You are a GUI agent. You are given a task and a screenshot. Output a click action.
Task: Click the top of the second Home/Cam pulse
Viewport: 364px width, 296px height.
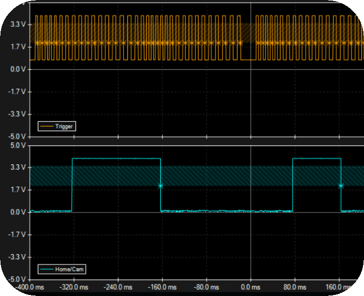click(317, 158)
